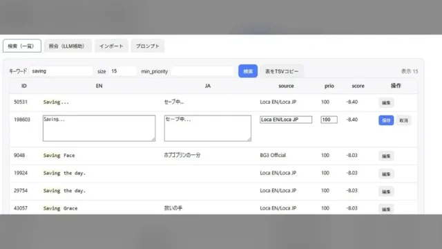
Task: Click the EN textarea in row 198603
Action: tap(99, 128)
